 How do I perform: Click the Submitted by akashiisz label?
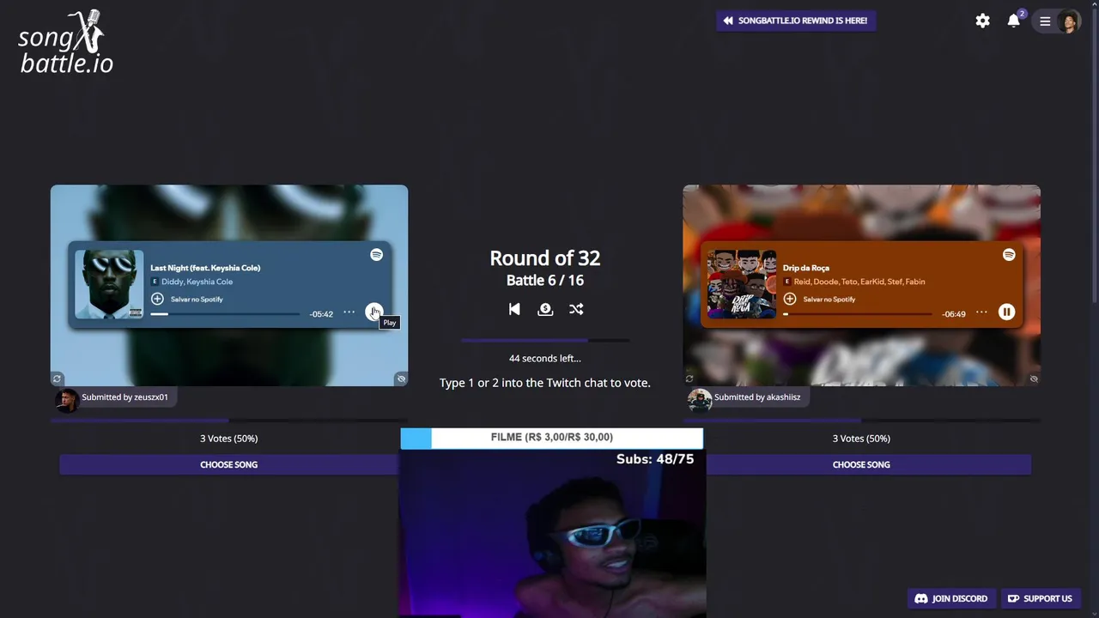(757, 397)
